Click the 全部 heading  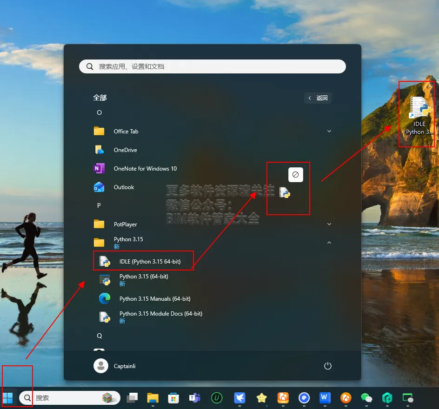[100, 98]
